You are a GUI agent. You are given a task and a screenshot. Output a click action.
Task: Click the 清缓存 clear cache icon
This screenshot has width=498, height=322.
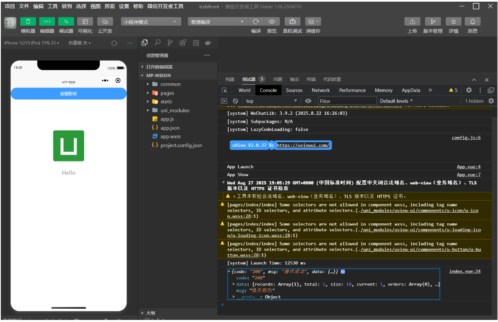(313, 22)
